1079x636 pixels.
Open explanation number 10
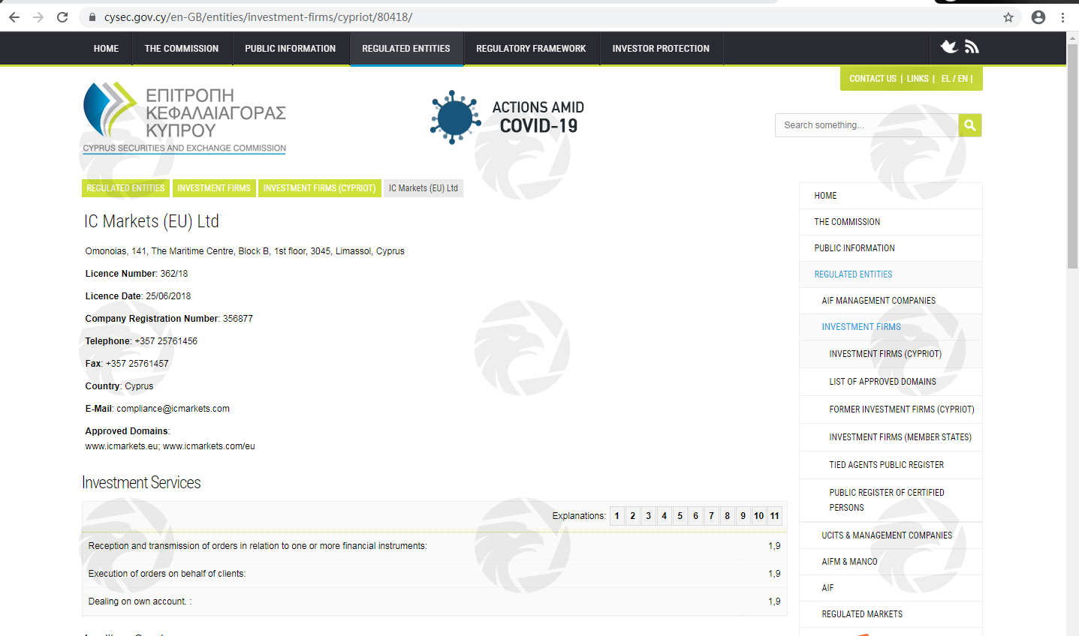[759, 516]
